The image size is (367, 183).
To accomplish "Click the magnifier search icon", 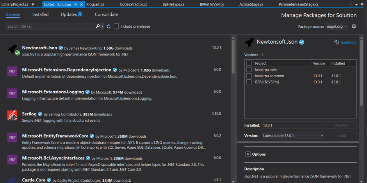I will pyautogui.click(x=98, y=26).
